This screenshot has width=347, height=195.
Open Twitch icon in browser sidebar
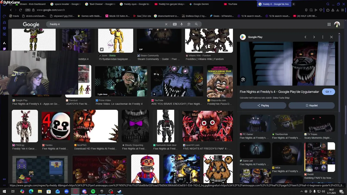point(4,49)
